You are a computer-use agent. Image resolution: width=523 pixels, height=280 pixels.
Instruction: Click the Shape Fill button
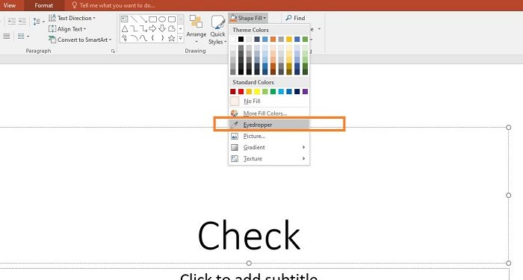tap(248, 18)
